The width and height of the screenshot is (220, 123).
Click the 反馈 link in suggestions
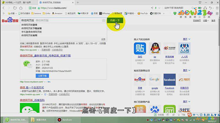pyautogui.click(x=103, y=39)
